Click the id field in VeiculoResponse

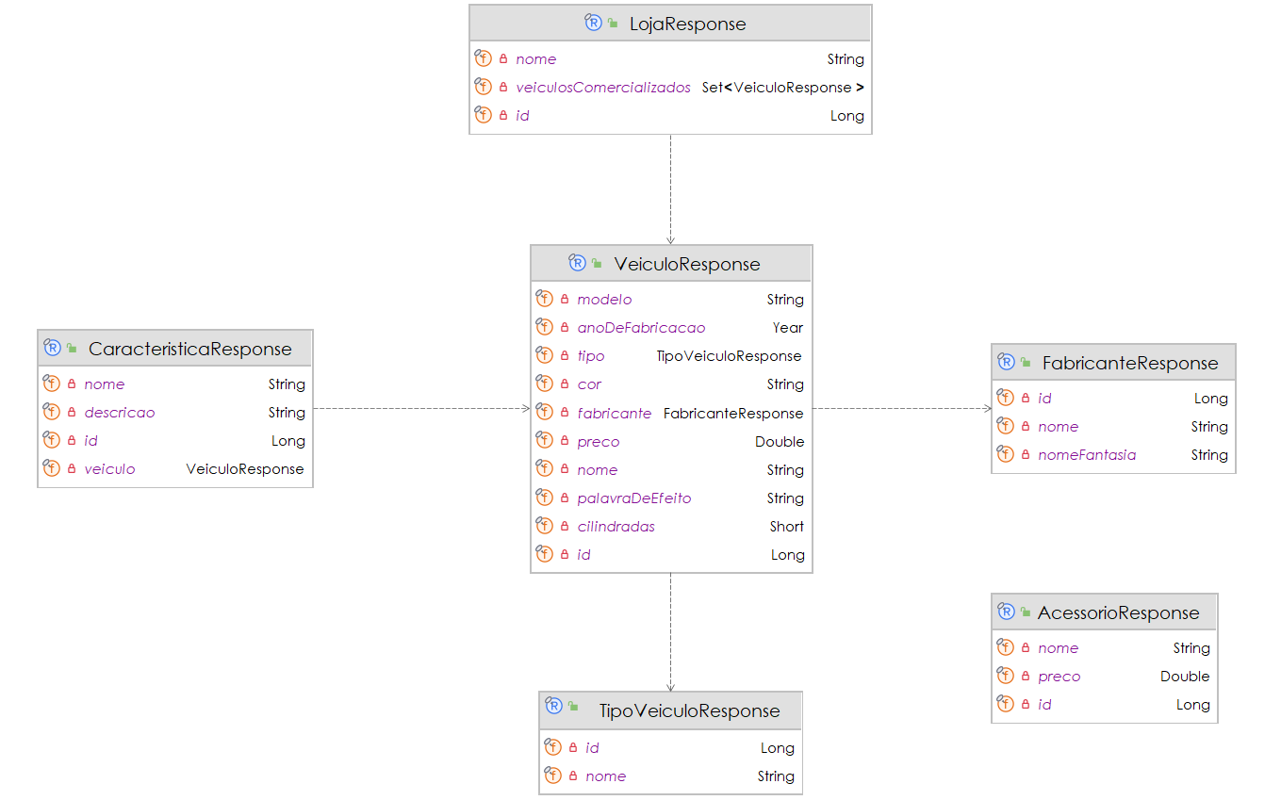(583, 555)
